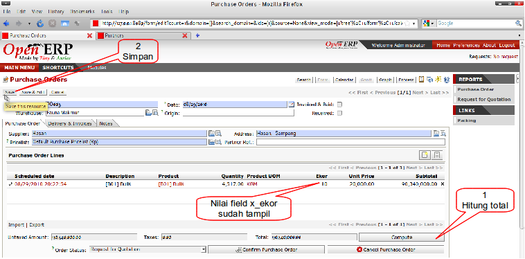Search Address with magnifier icon

tap(443, 134)
